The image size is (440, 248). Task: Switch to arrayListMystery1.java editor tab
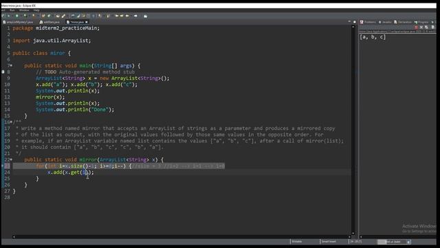pos(19,22)
